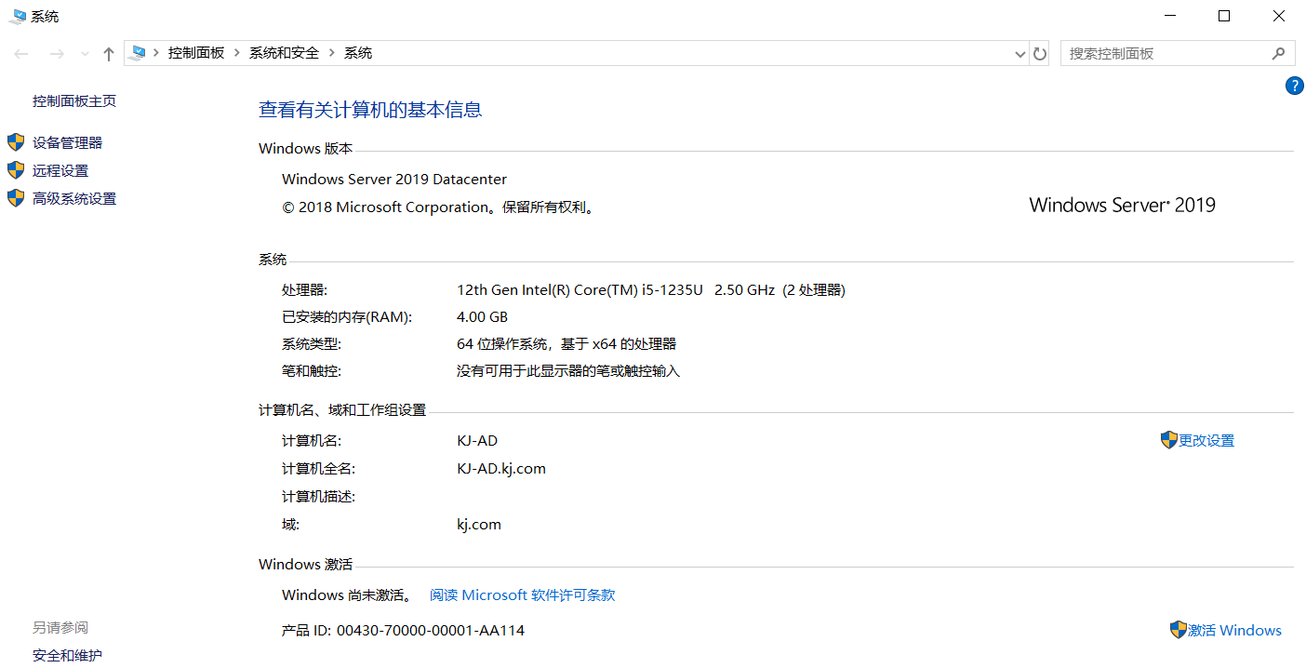Click product ID 00430-70000-00001-AA114
The image size is (1306, 668).
(431, 630)
